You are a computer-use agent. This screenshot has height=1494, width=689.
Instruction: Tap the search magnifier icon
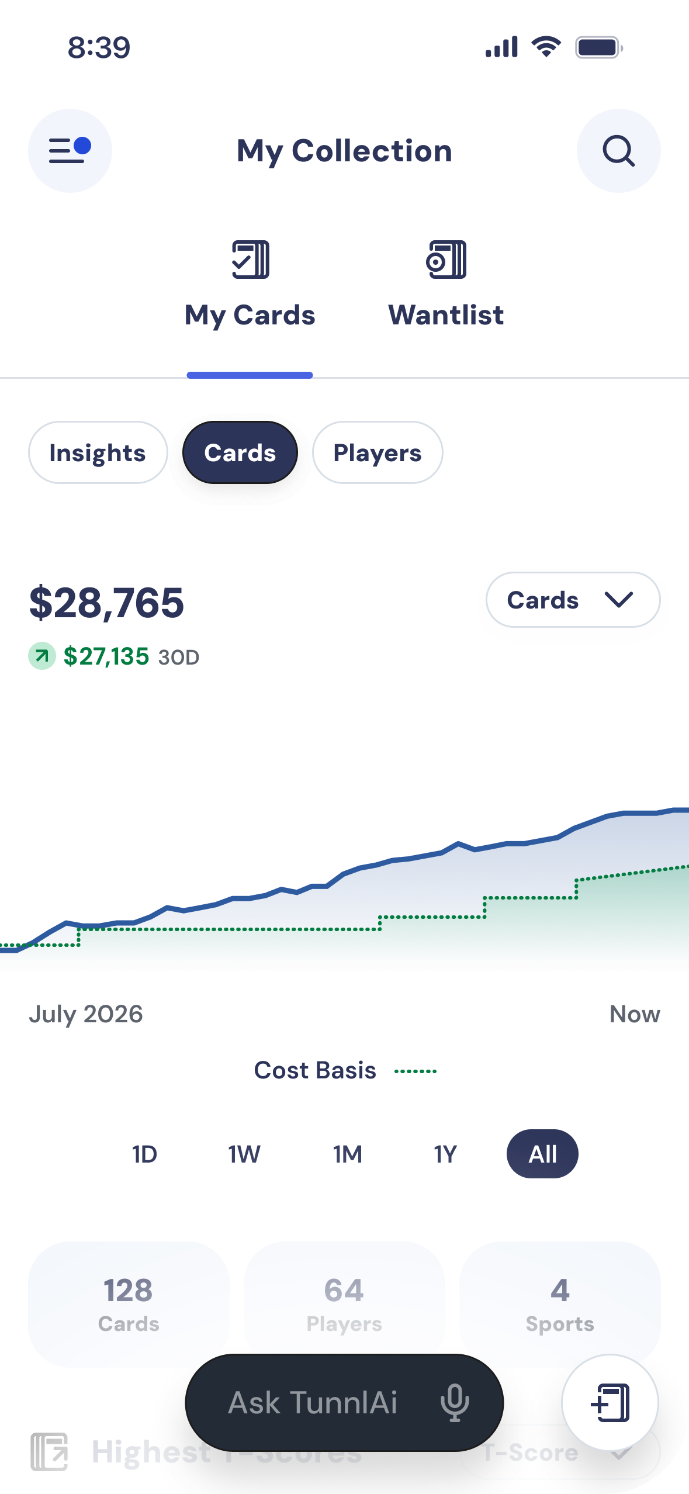618,151
